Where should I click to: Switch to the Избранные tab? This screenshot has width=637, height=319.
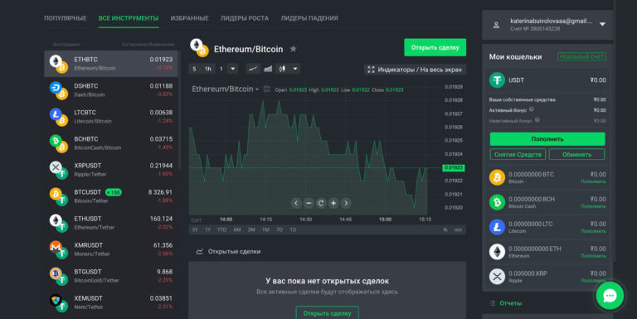tap(190, 18)
